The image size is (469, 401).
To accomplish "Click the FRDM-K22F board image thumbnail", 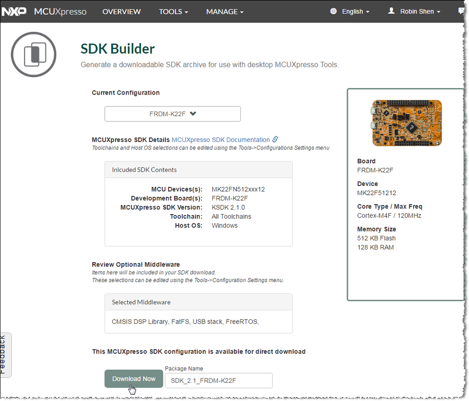I will click(407, 123).
